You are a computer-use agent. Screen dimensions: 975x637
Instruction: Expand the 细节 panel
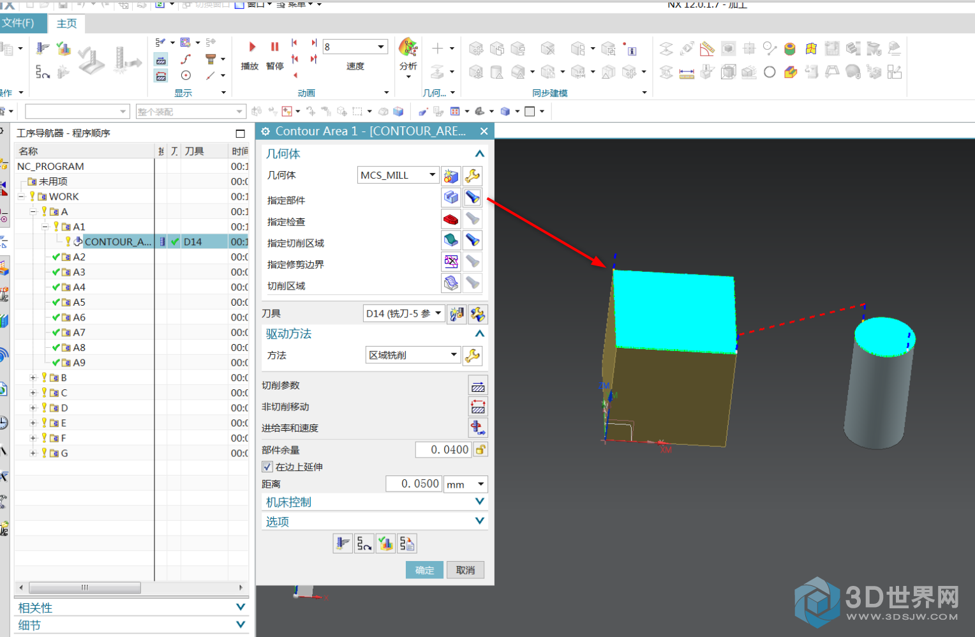coord(241,624)
